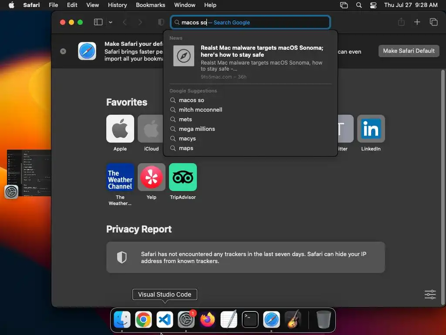Screen dimensions: 446x335
Task: Select the 'maps' suggestion
Action: [250, 148]
